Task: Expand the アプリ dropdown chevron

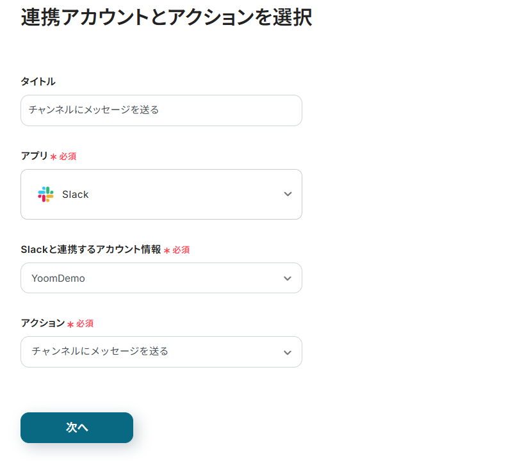Action: [x=288, y=195]
